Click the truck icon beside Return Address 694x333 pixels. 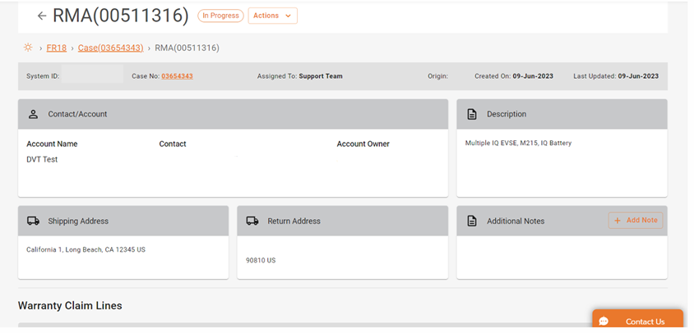[x=252, y=221]
